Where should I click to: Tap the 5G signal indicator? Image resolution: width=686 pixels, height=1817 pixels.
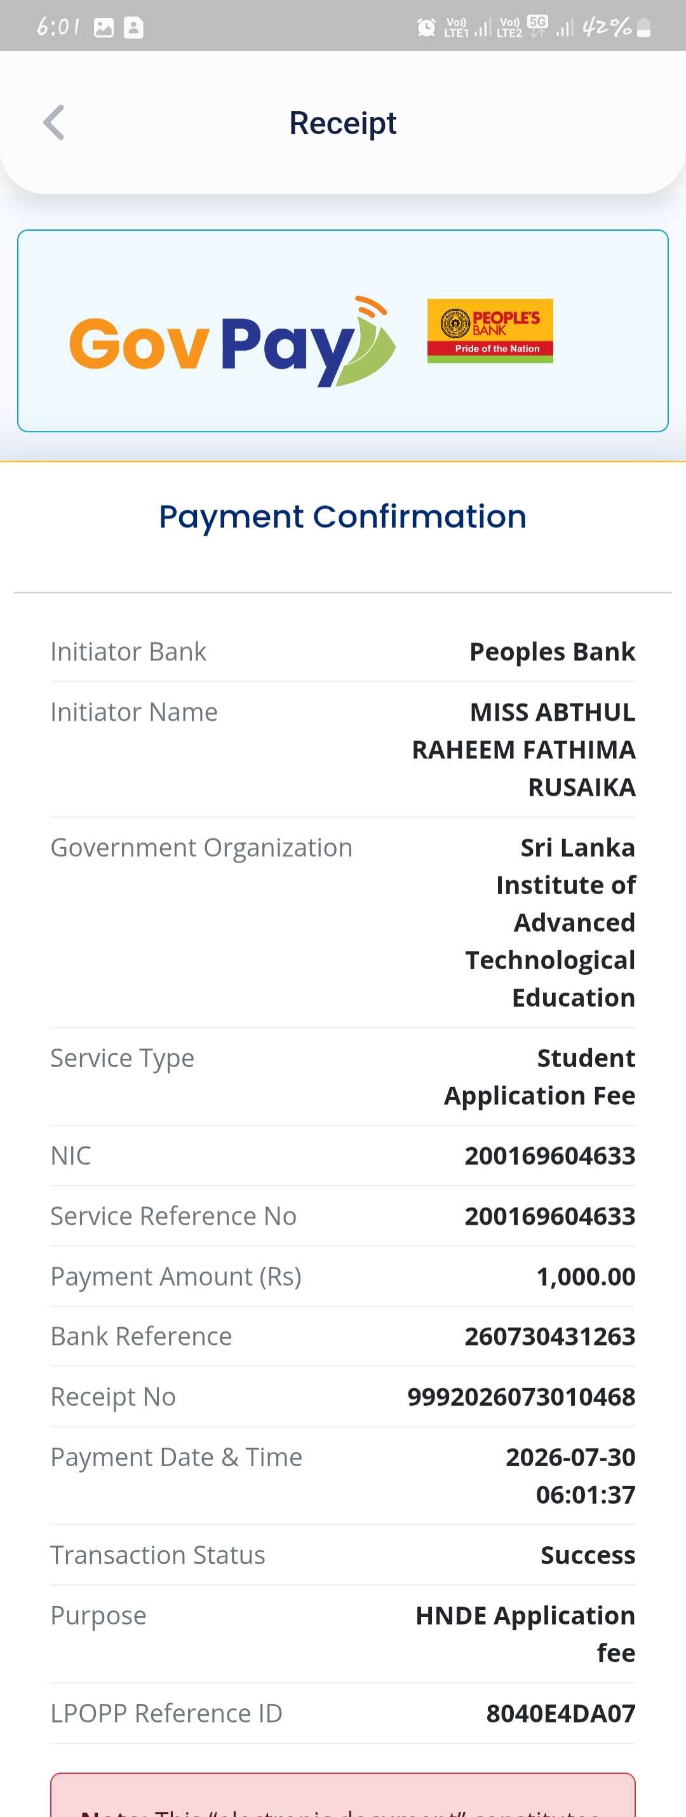click(x=538, y=27)
